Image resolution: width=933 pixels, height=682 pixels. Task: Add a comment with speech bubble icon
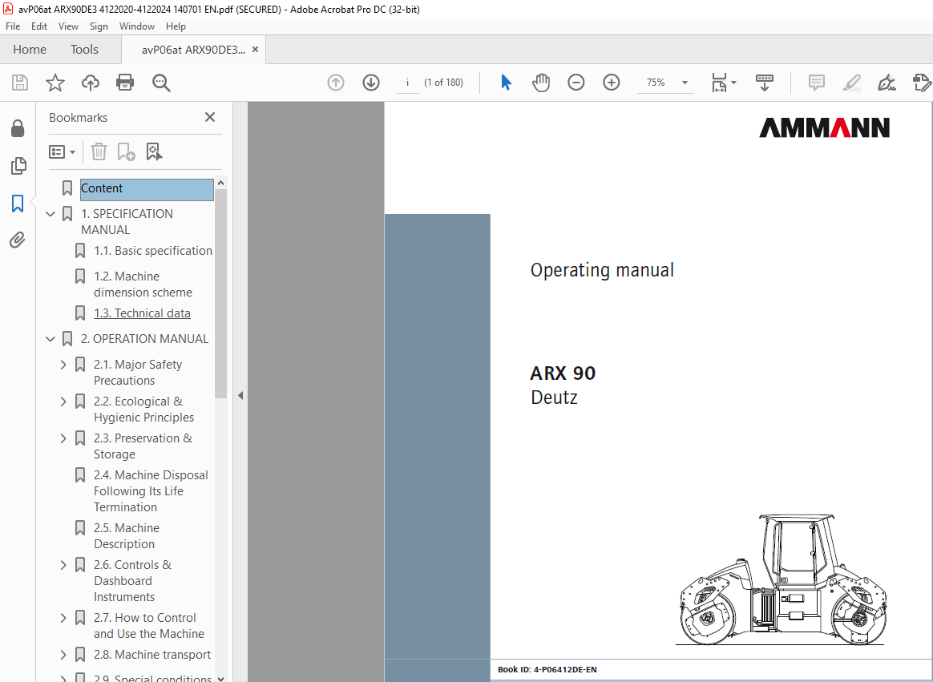tap(816, 82)
